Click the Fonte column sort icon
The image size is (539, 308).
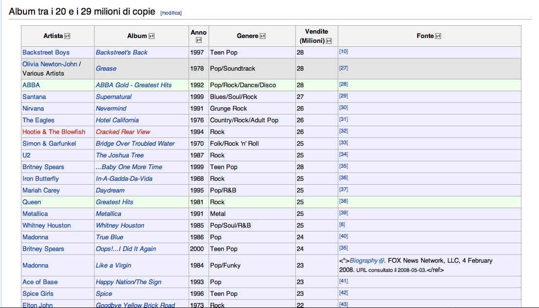tap(438, 36)
